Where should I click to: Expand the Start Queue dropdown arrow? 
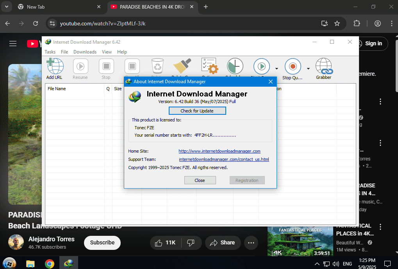[277, 68]
